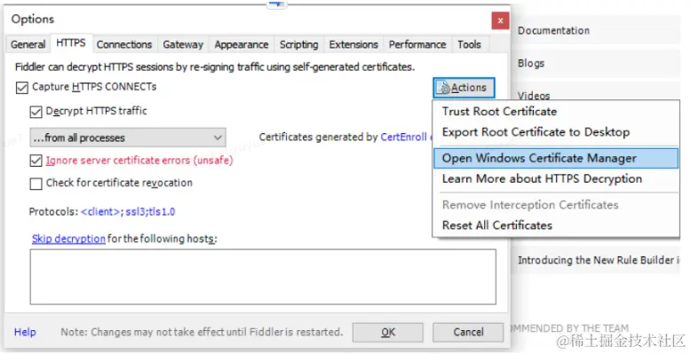691x354 pixels.
Task: Open the Connections tab
Action: pyautogui.click(x=123, y=44)
